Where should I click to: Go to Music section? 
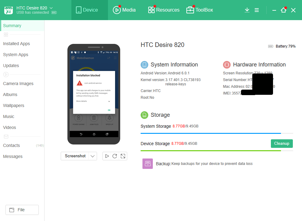[x=9, y=116]
